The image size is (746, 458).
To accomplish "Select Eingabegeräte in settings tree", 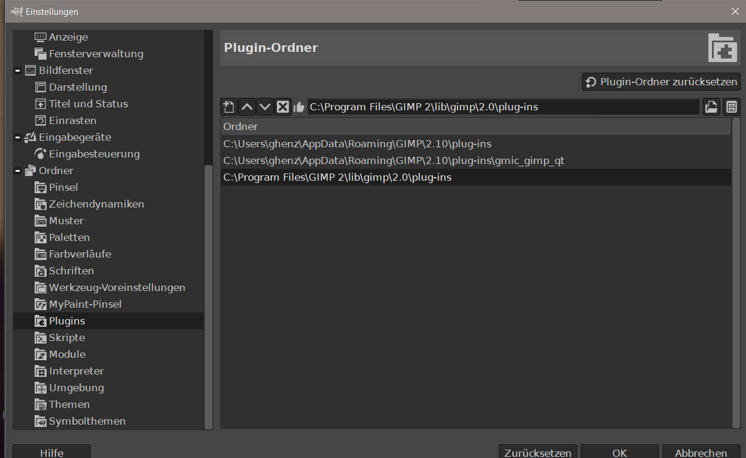I will click(x=75, y=137).
